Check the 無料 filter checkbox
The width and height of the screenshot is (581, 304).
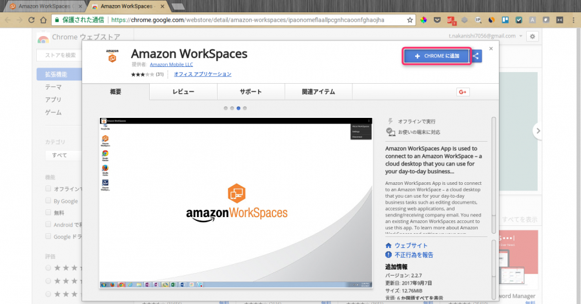48,213
